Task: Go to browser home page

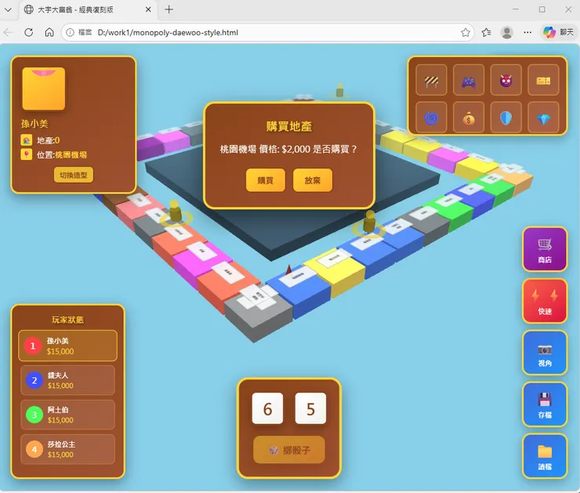Action: click(x=49, y=33)
